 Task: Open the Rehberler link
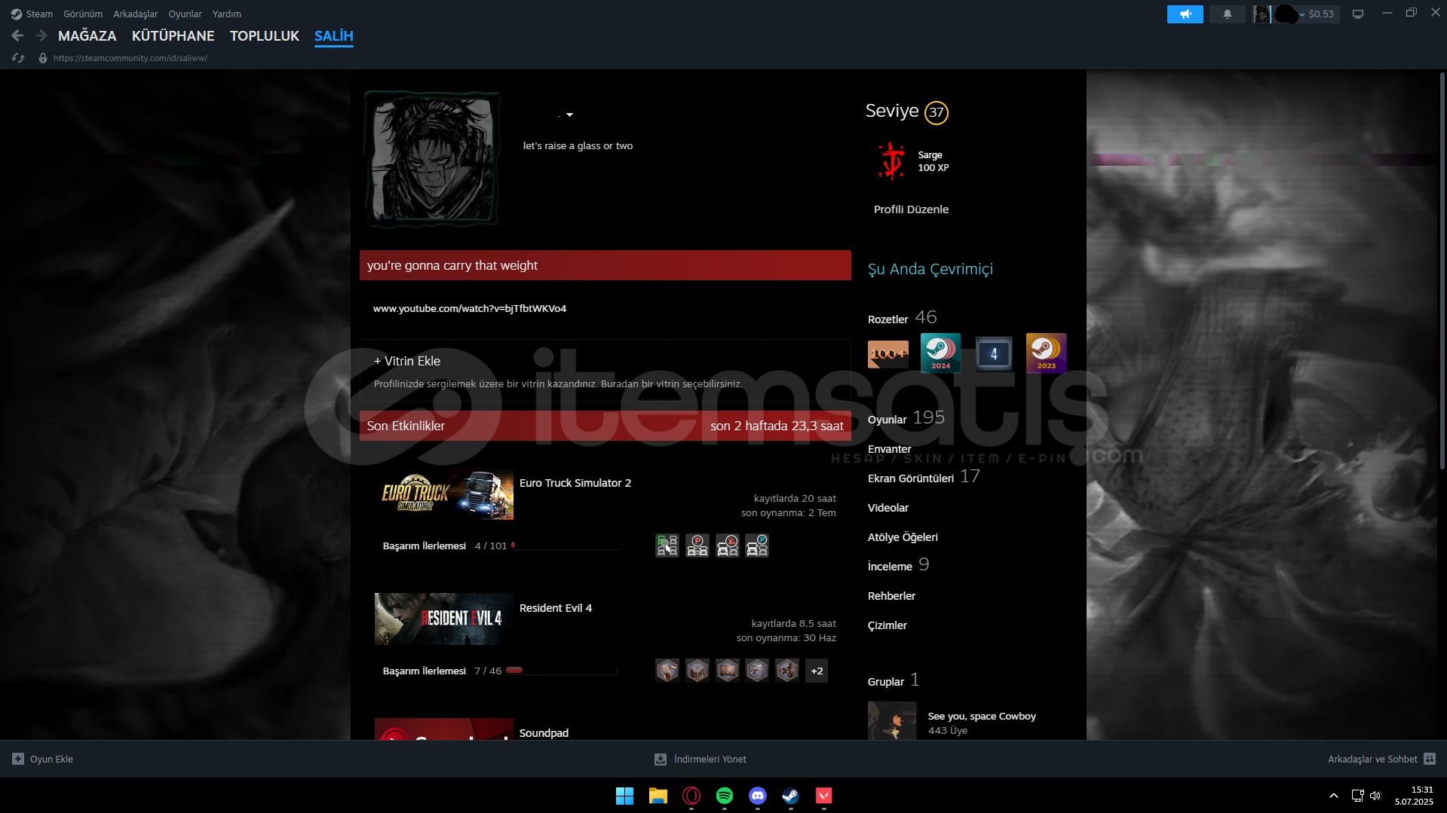pyautogui.click(x=891, y=596)
